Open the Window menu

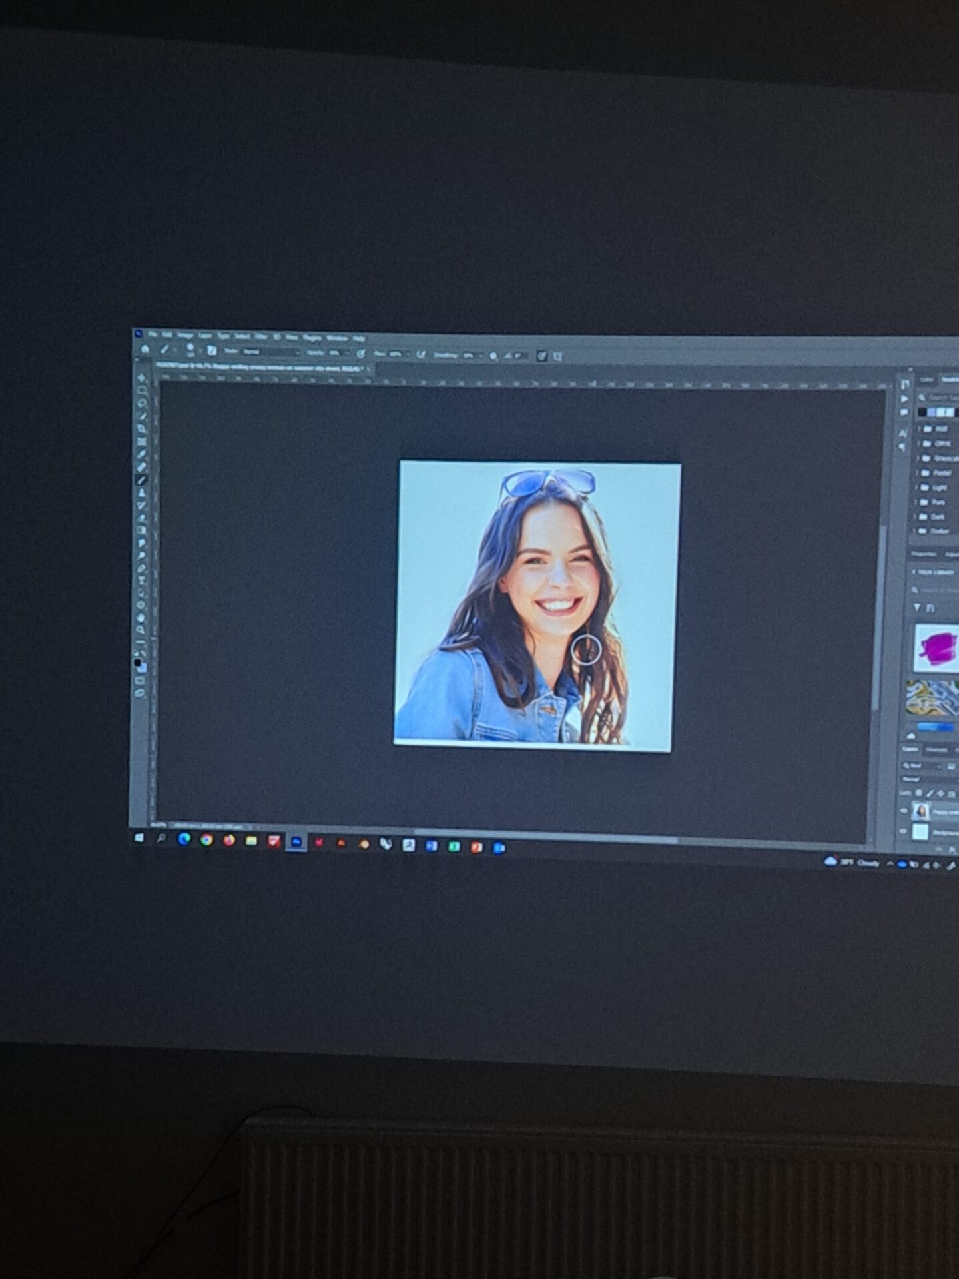pos(336,338)
